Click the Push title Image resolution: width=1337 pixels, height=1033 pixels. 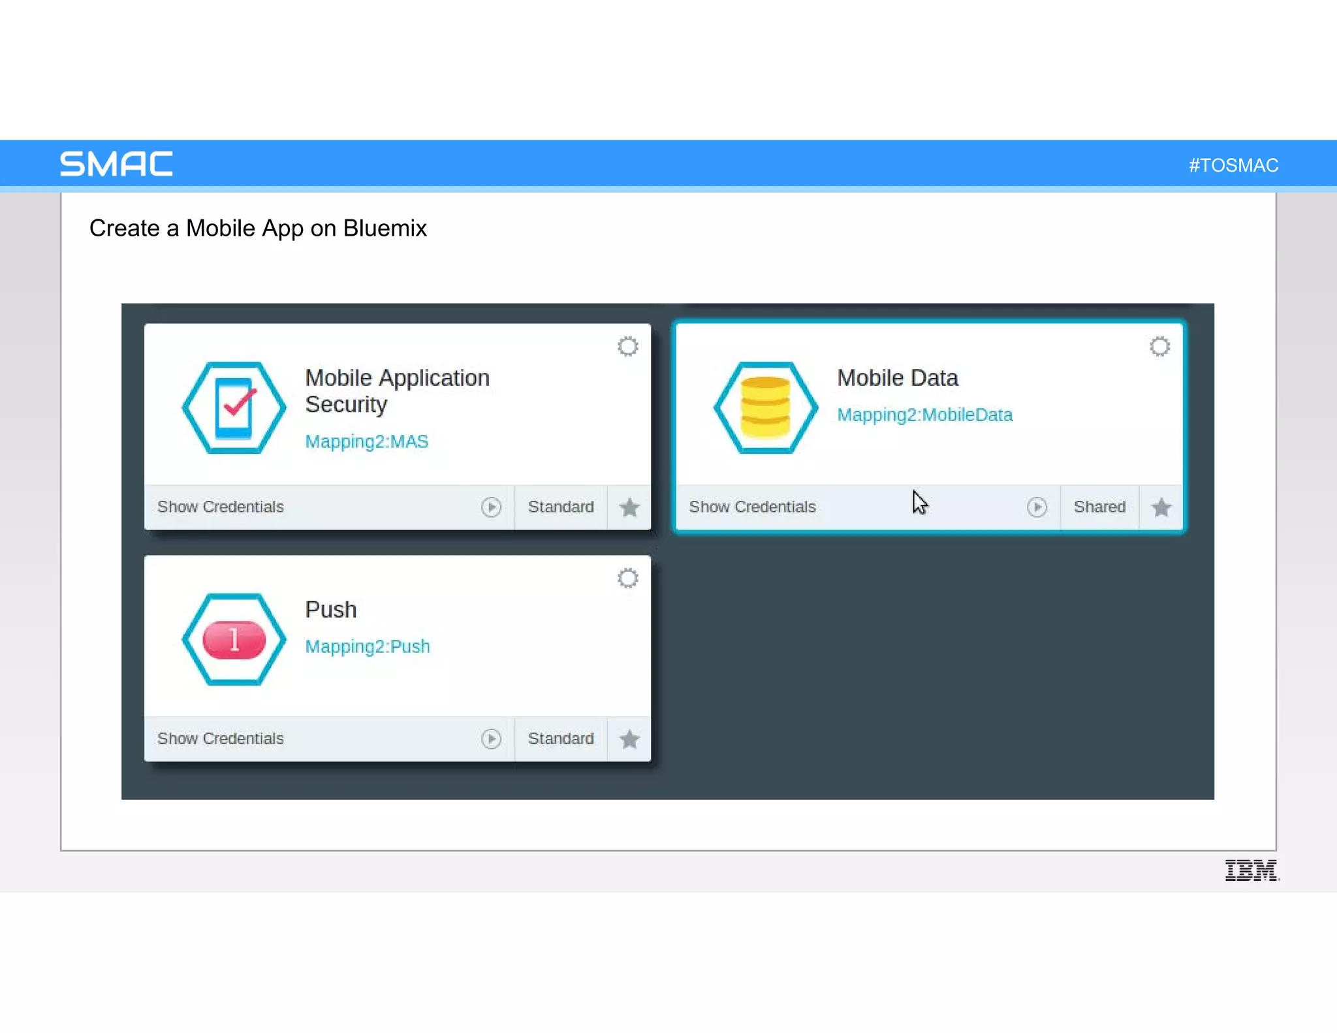click(x=331, y=610)
